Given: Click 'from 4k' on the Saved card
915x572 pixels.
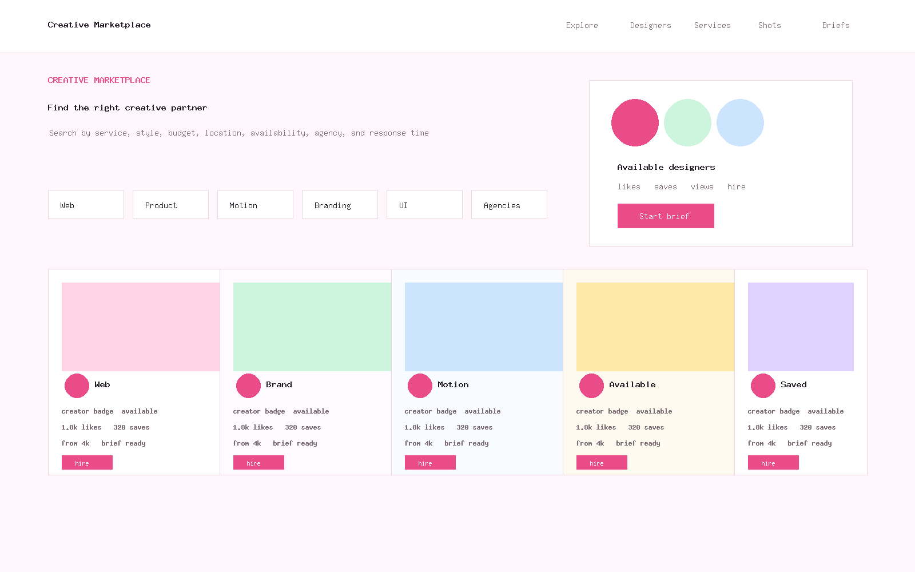Looking at the screenshot, I should point(762,443).
